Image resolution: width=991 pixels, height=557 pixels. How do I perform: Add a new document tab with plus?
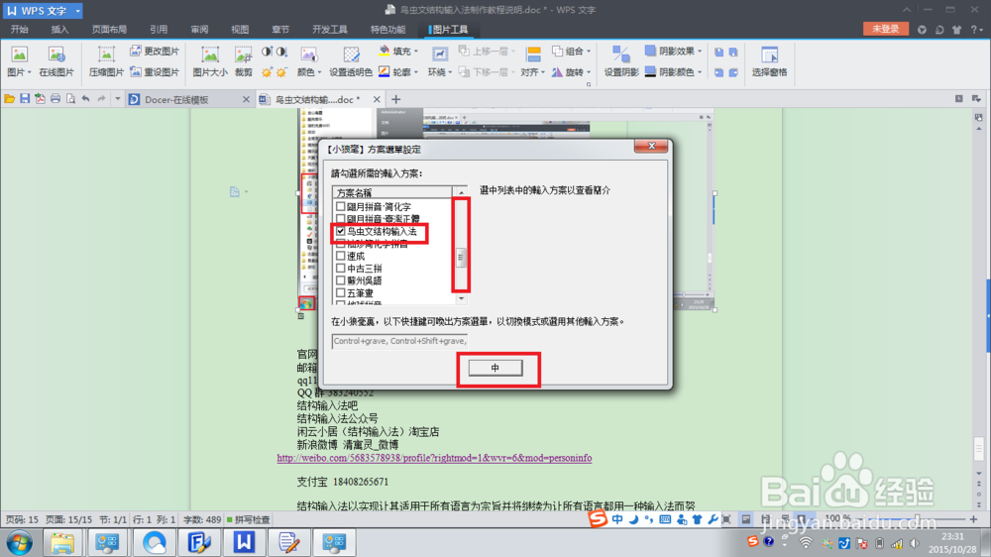tap(395, 99)
